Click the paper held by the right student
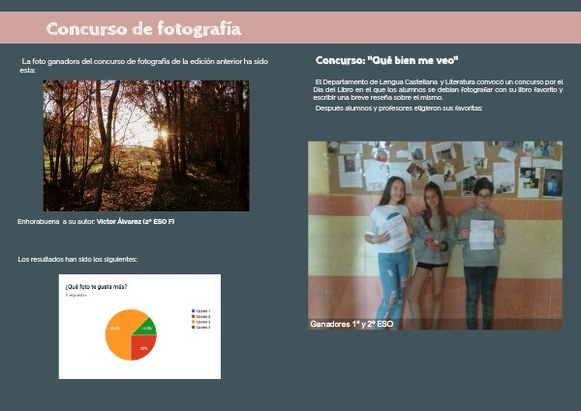 [481, 233]
